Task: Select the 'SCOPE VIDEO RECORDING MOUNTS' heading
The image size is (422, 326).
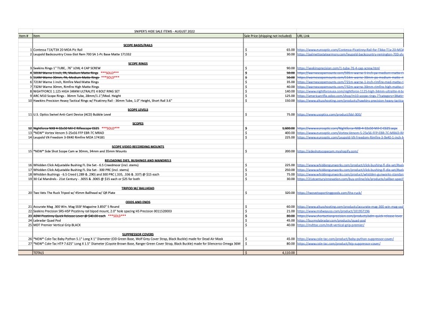Action: tap(138, 146)
